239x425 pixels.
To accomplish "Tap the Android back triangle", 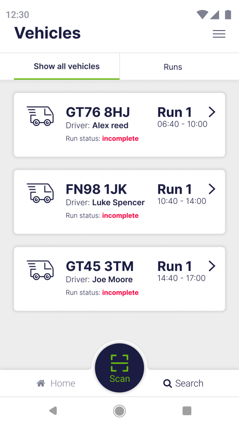I will pyautogui.click(x=53, y=411).
